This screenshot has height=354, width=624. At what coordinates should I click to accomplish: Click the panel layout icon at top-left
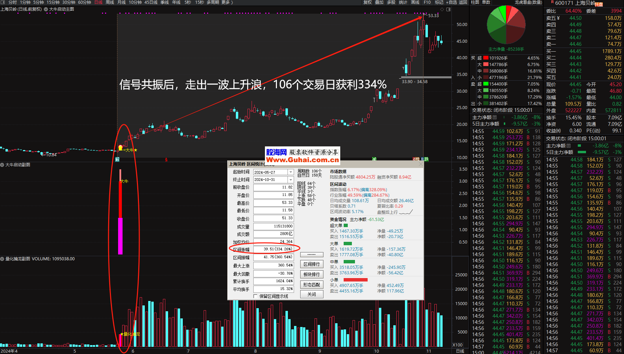pyautogui.click(x=3, y=2)
